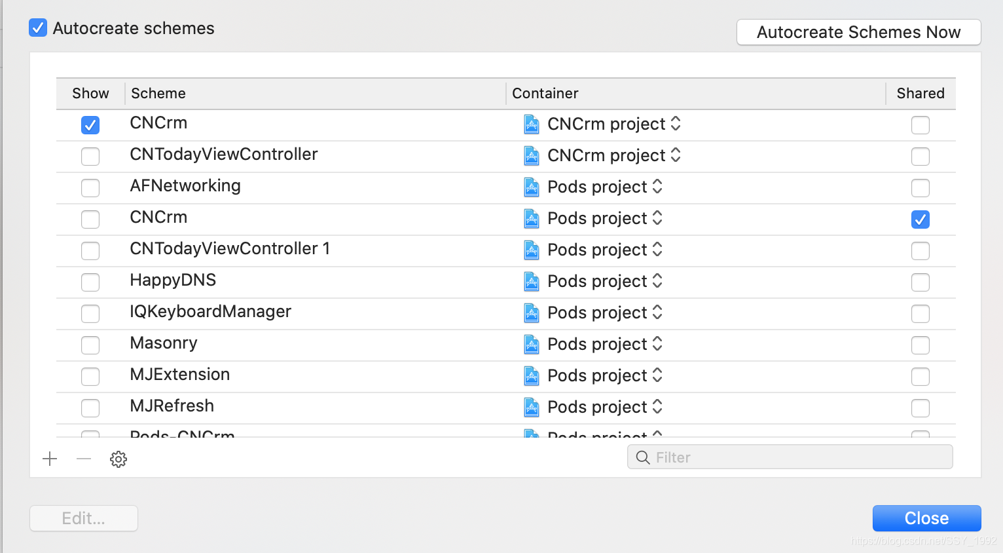Select the IQKeyboardManager scheme name
This screenshot has height=553, width=1003.
click(x=210, y=312)
